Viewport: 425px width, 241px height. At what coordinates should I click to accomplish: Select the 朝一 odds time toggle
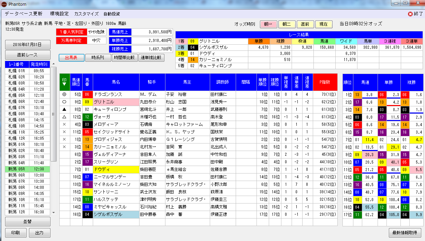(268, 24)
